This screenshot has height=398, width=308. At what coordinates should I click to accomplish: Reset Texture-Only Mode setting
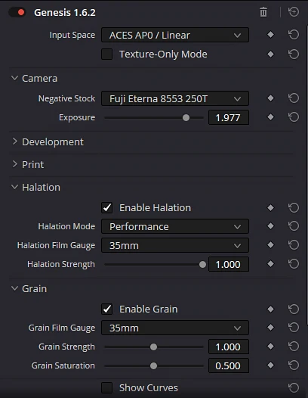(294, 54)
